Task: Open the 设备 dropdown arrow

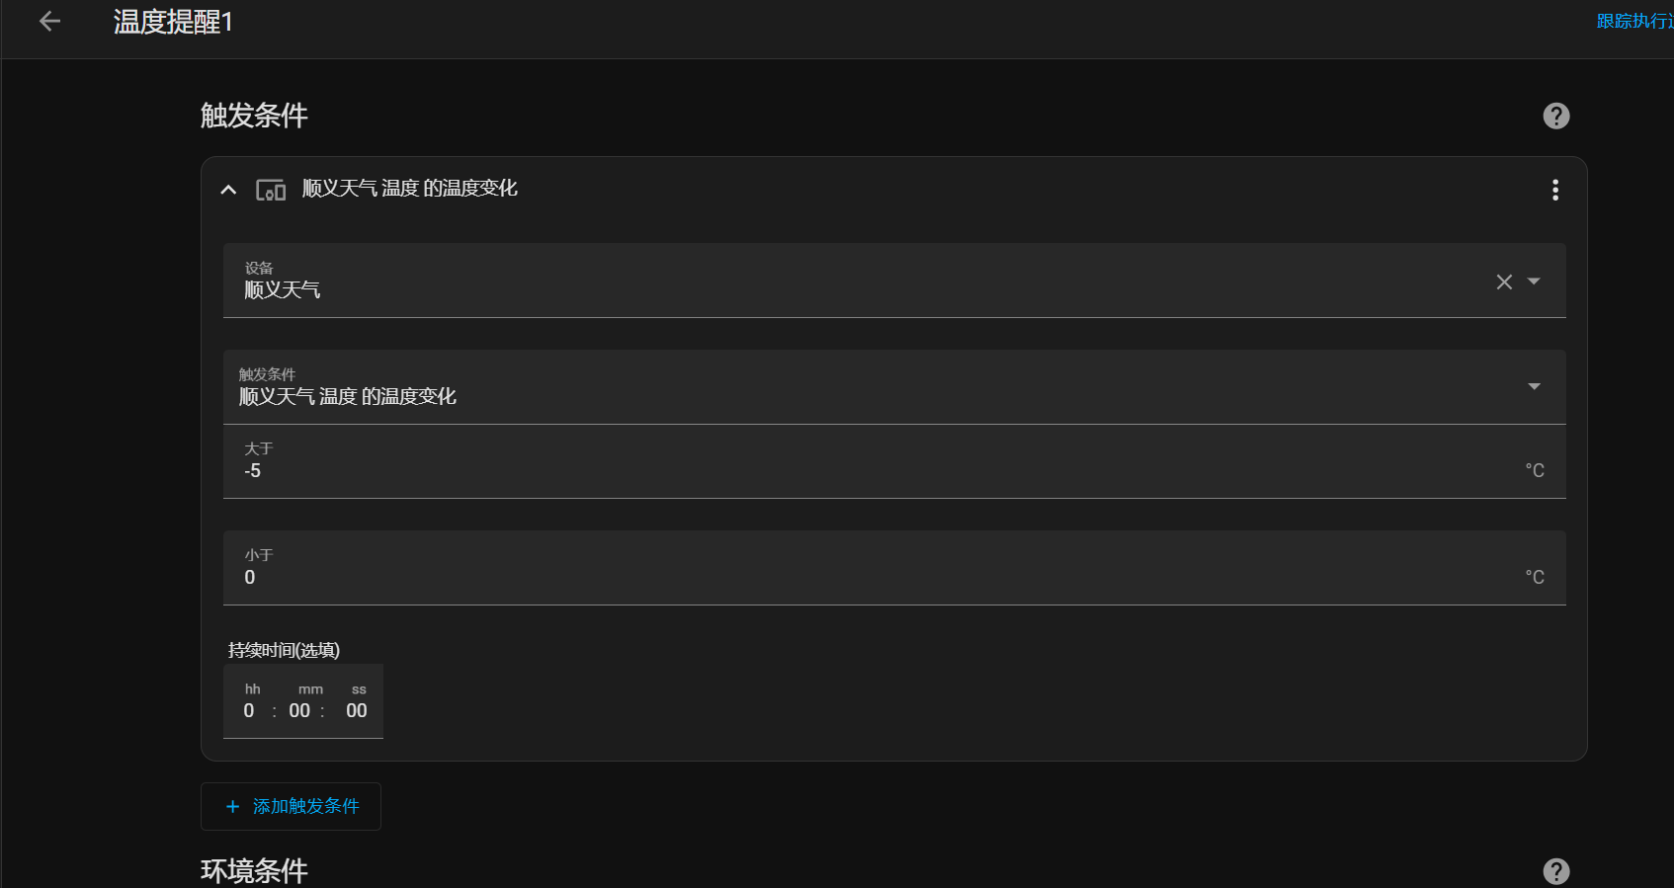Action: [1534, 282]
